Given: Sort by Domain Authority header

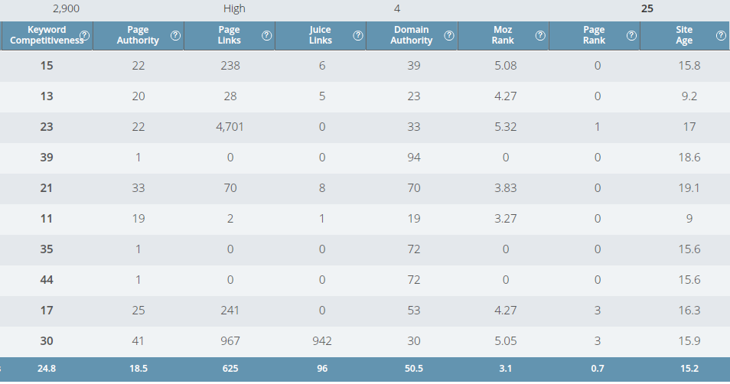Looking at the screenshot, I should [412, 35].
